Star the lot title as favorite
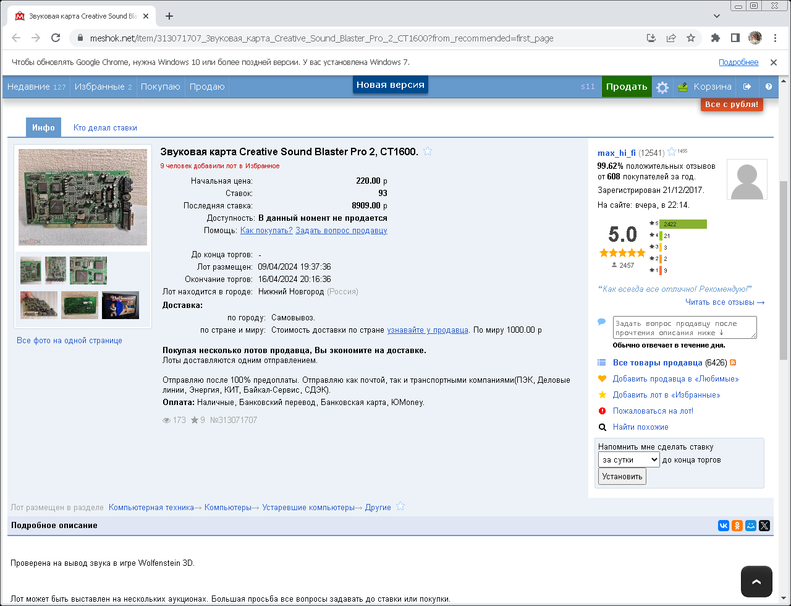Image resolution: width=791 pixels, height=606 pixels. [x=428, y=151]
